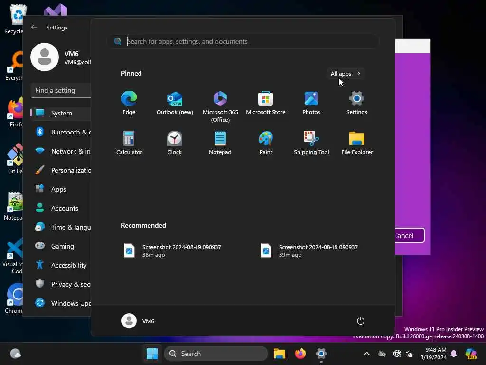The image size is (486, 365).
Task: Go back in the Settings window
Action: coord(34,27)
